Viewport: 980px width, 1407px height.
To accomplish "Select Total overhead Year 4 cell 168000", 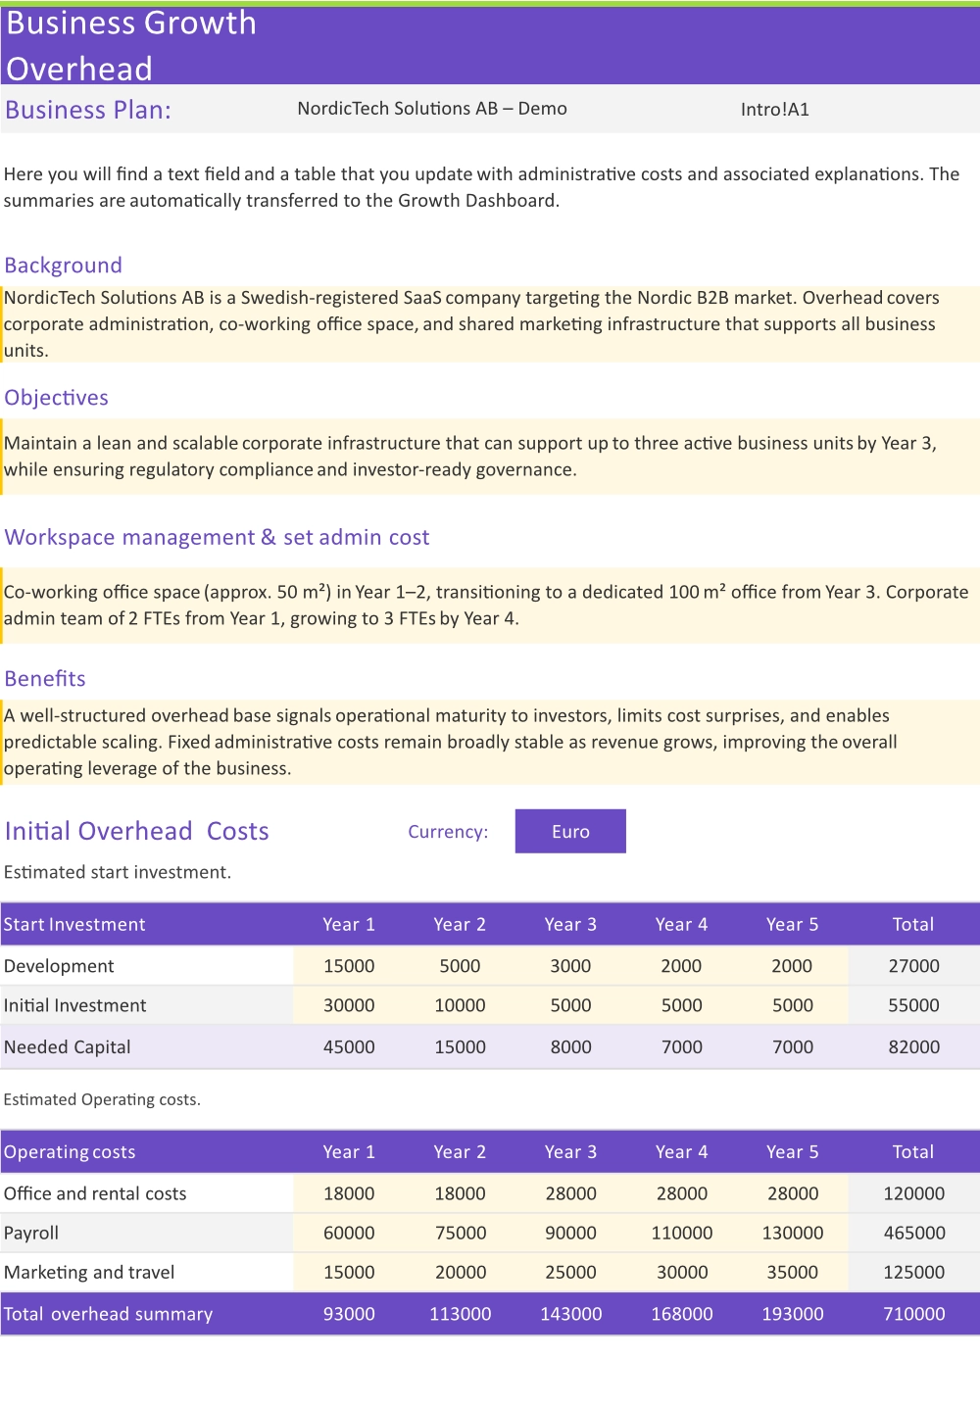I will [x=681, y=1314].
